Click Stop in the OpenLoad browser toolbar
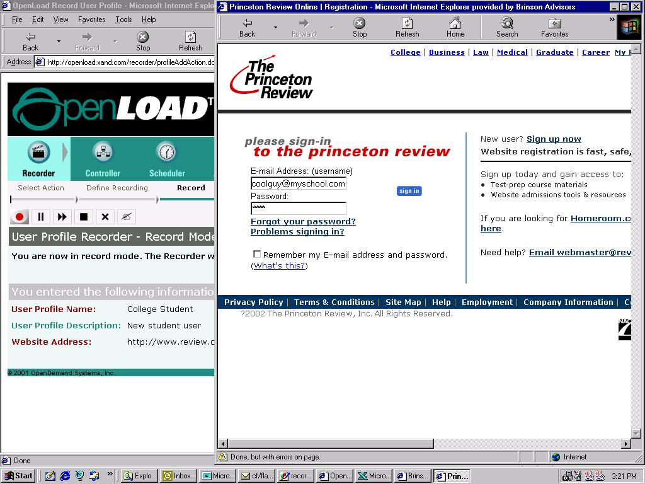645x484 pixels. point(143,42)
